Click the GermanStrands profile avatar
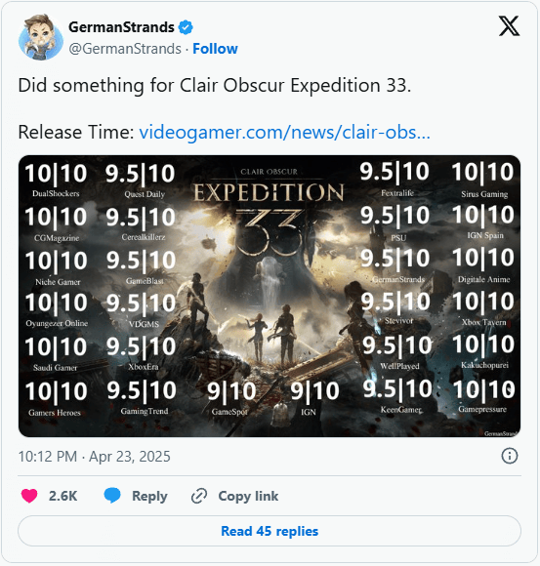540x566 pixels. [41, 37]
